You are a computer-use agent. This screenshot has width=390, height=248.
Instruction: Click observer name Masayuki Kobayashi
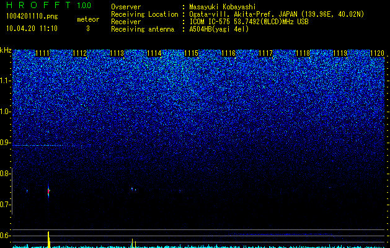[x=223, y=7]
